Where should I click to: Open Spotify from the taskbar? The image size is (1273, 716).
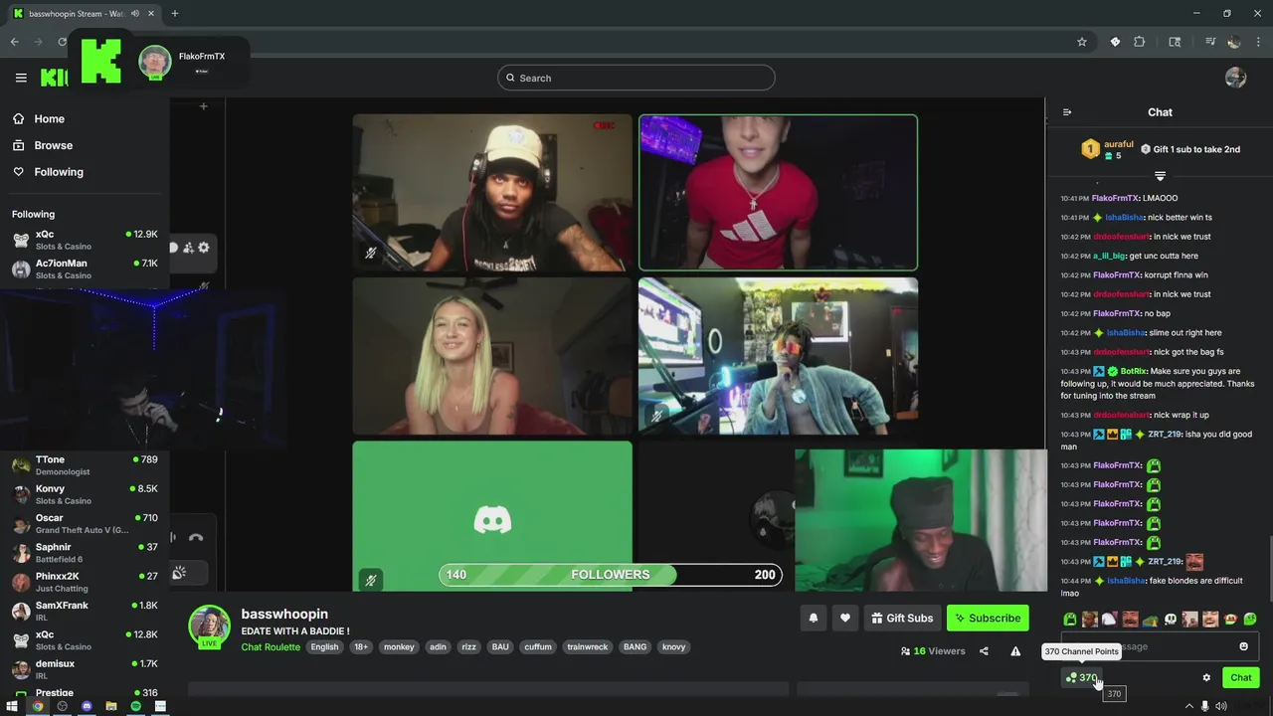(136, 706)
